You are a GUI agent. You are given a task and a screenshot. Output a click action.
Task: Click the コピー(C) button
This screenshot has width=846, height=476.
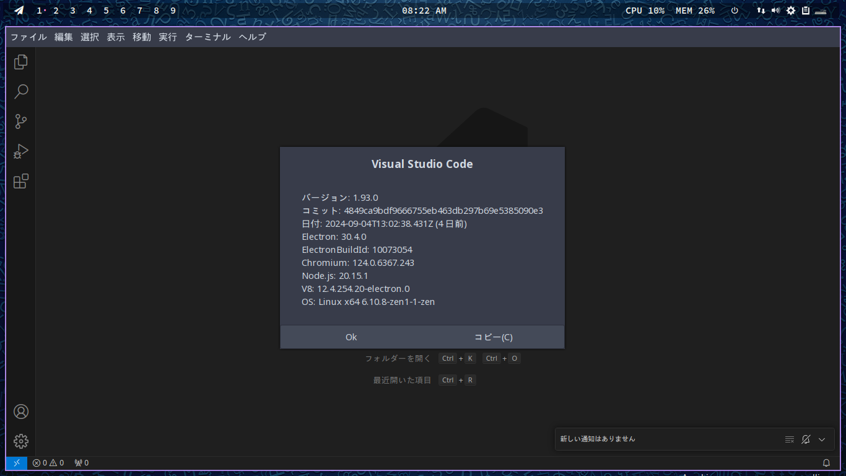pyautogui.click(x=494, y=337)
